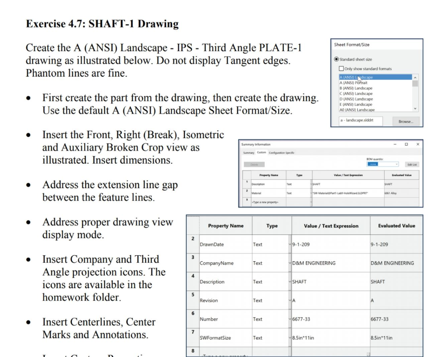Click the Description cell in large table
Image resolution: width=443 pixels, height=357 pixels.
(225, 282)
